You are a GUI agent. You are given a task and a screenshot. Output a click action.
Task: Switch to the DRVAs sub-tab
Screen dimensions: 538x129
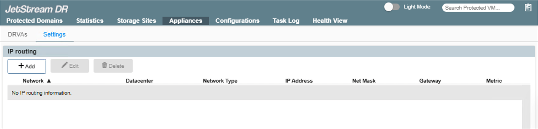click(x=18, y=35)
